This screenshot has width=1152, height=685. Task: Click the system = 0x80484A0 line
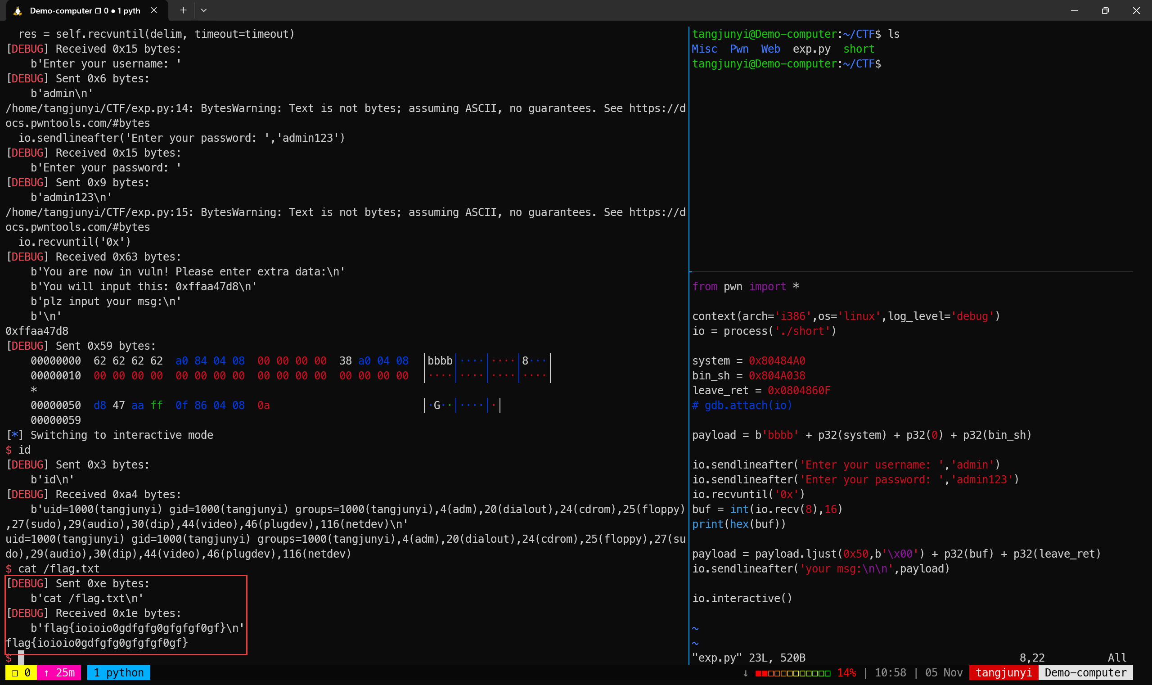tap(749, 361)
